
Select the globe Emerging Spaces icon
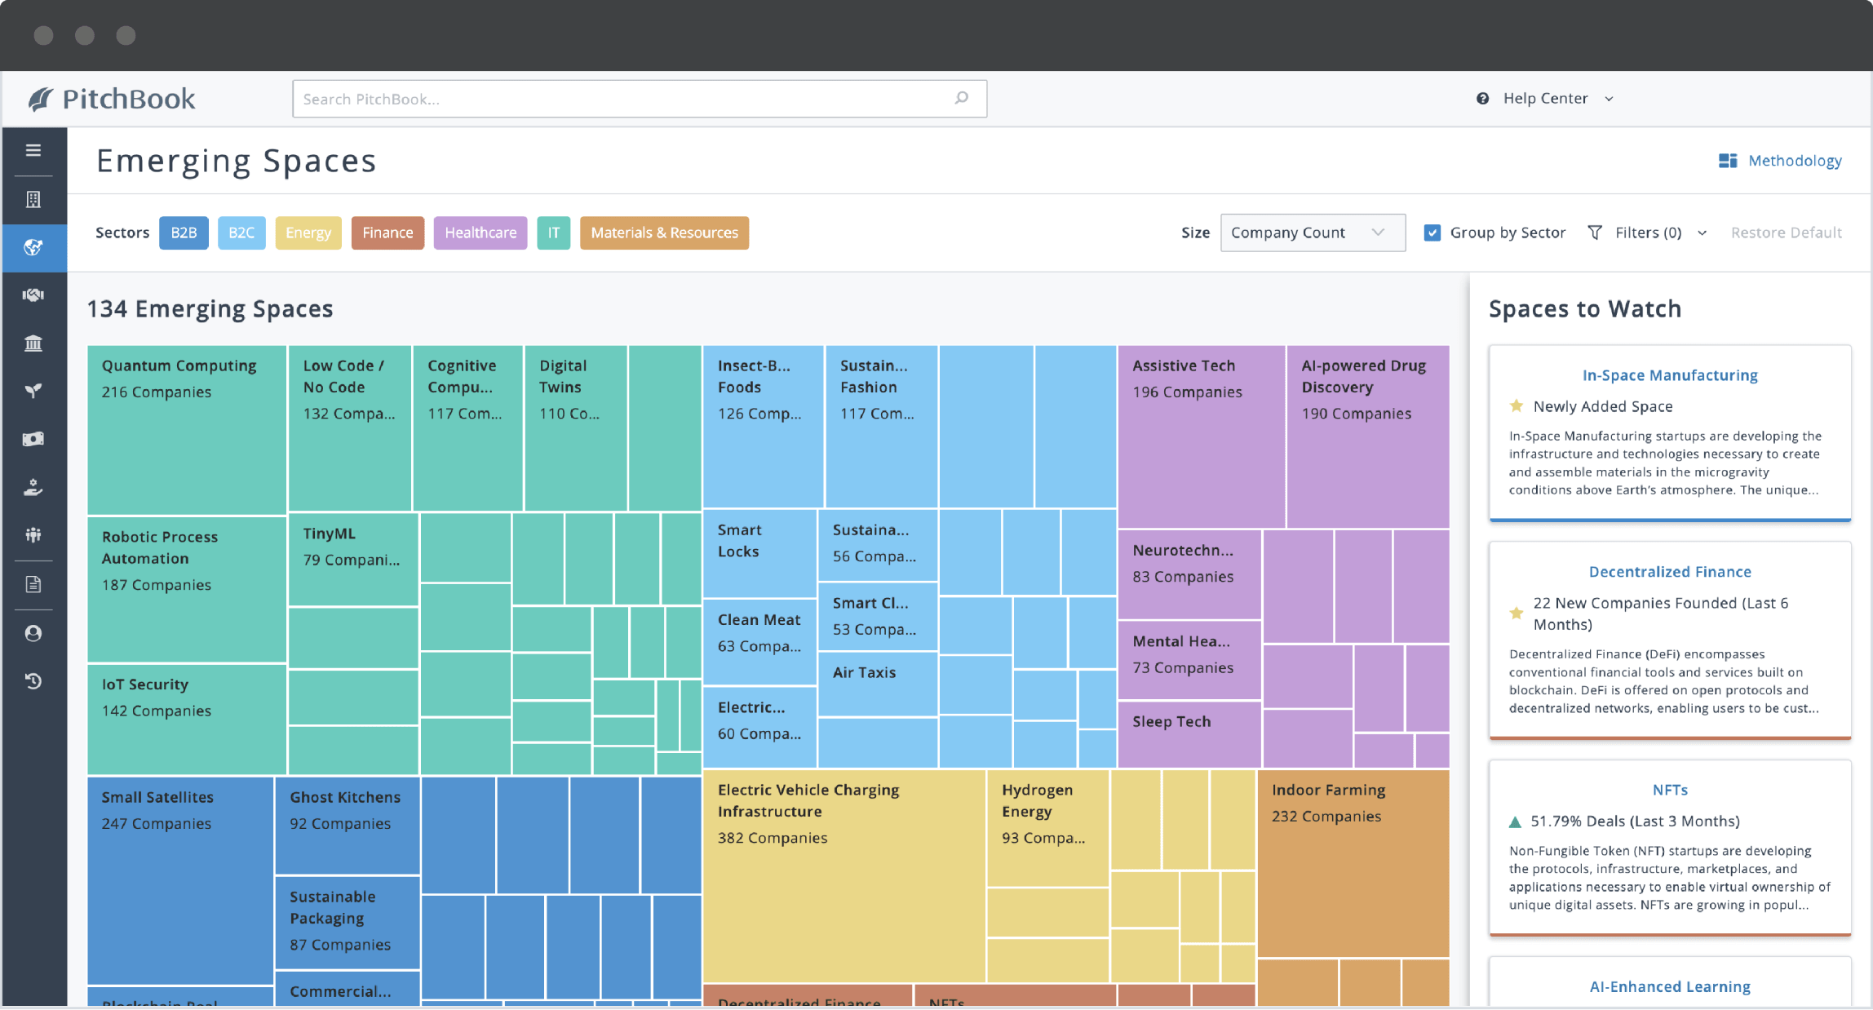[x=33, y=248]
